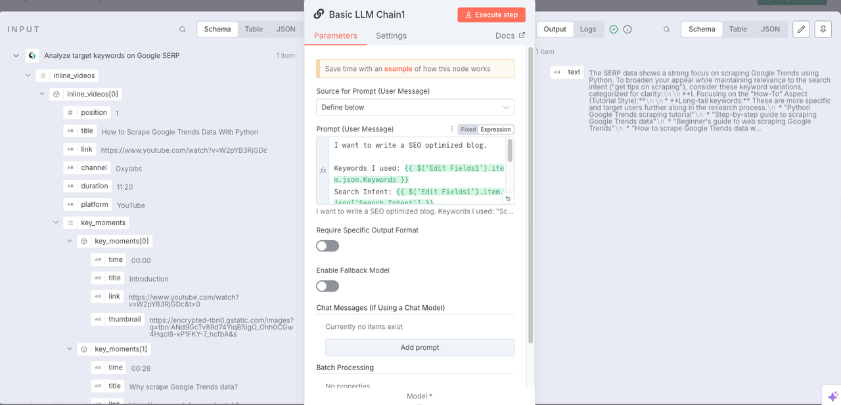Open the three-dot options for Prompt

click(451, 129)
